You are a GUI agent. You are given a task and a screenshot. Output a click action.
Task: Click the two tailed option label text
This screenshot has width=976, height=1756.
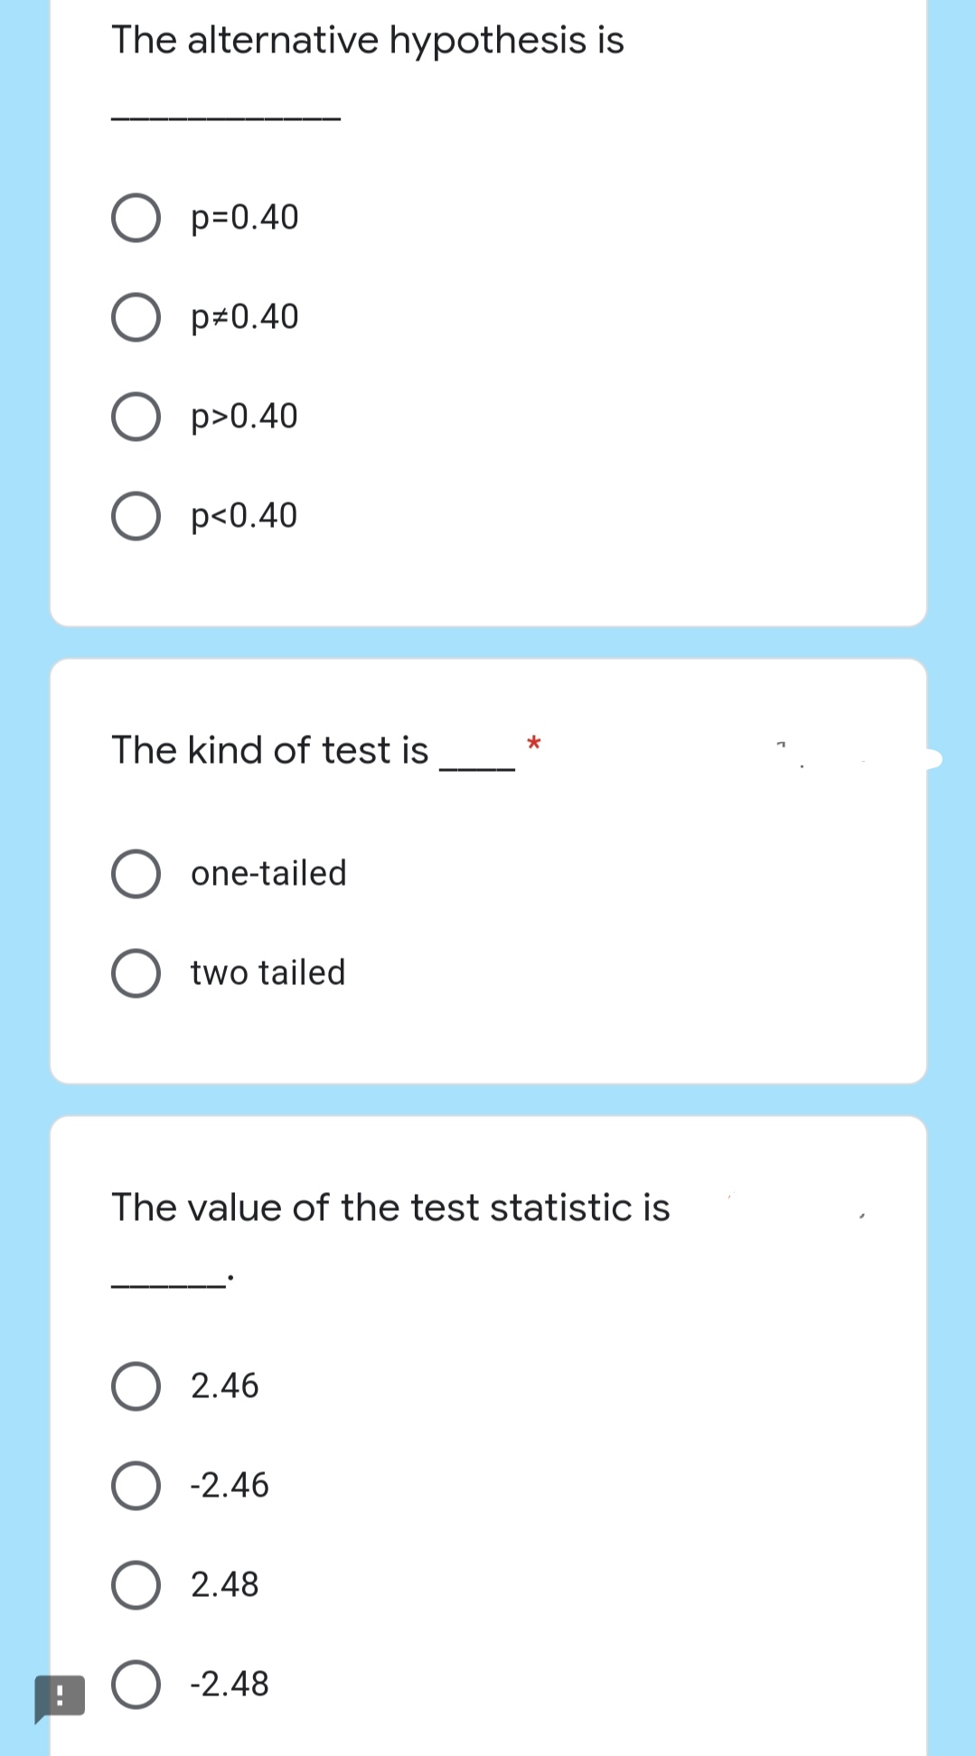pos(267,973)
